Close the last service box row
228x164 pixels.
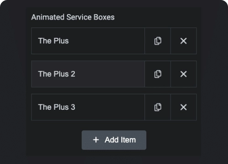(183, 107)
